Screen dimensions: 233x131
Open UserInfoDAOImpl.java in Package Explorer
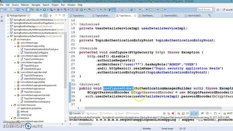coord(35,79)
